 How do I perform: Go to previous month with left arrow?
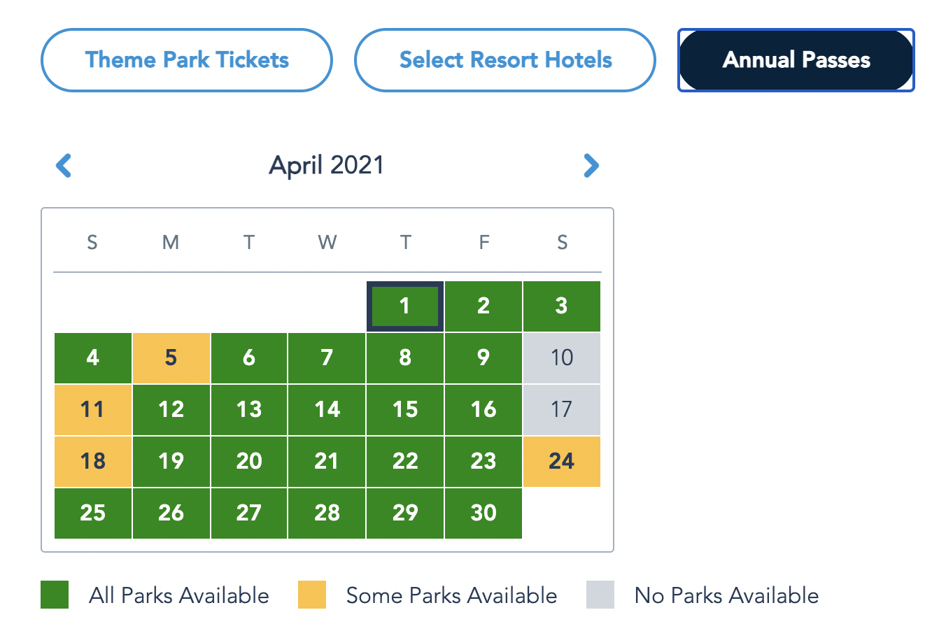coord(64,166)
